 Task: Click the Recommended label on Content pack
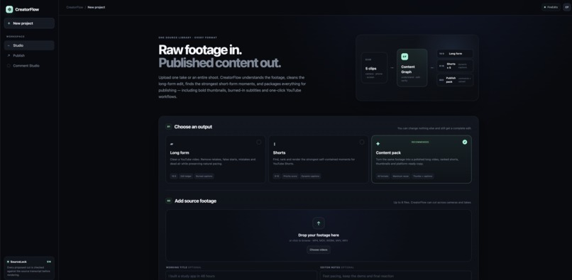point(420,142)
